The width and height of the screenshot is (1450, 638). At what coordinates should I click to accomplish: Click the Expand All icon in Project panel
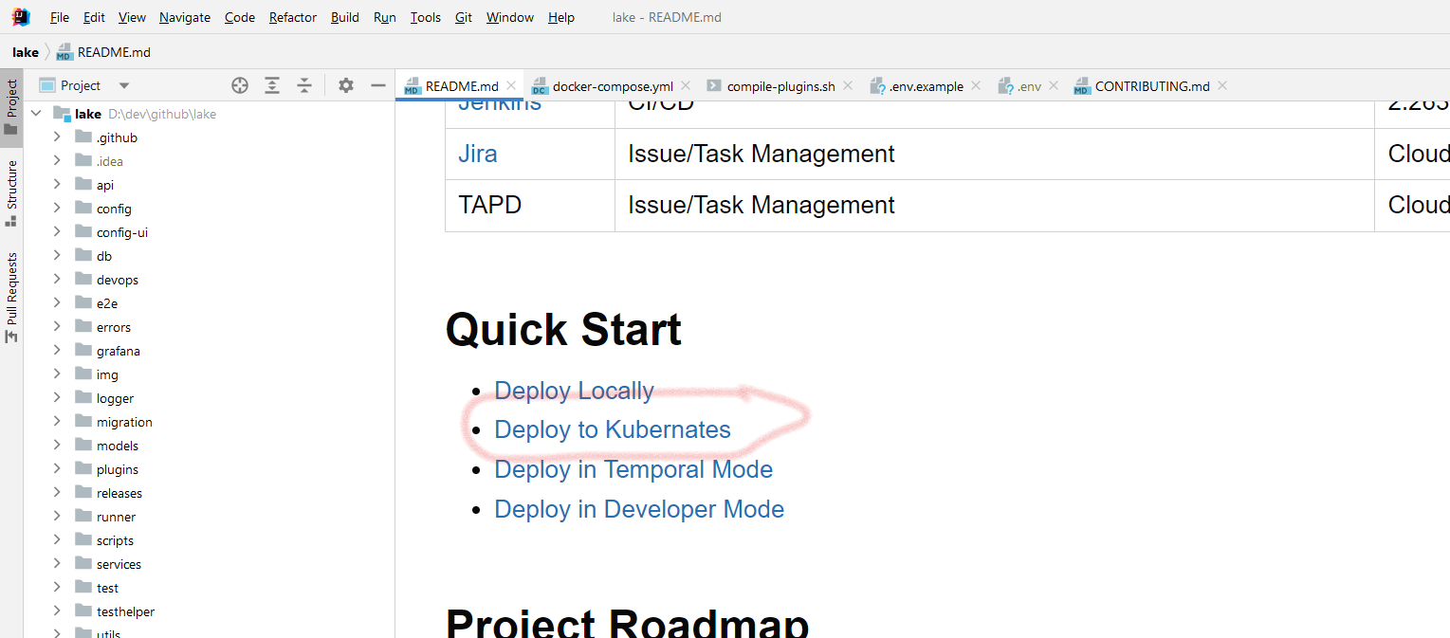[x=272, y=85]
